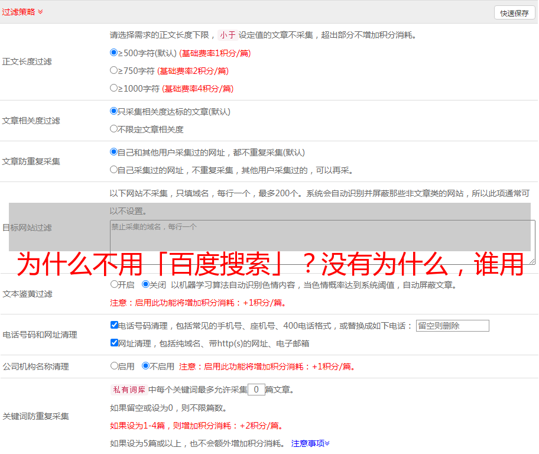This screenshot has height=454, width=539.
Task: Select the ≥500字符(默认) radio option
Action: point(113,52)
